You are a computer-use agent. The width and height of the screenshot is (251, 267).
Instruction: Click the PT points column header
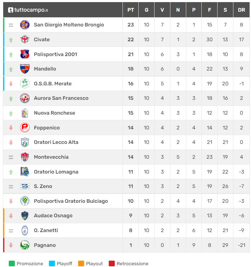click(x=131, y=10)
